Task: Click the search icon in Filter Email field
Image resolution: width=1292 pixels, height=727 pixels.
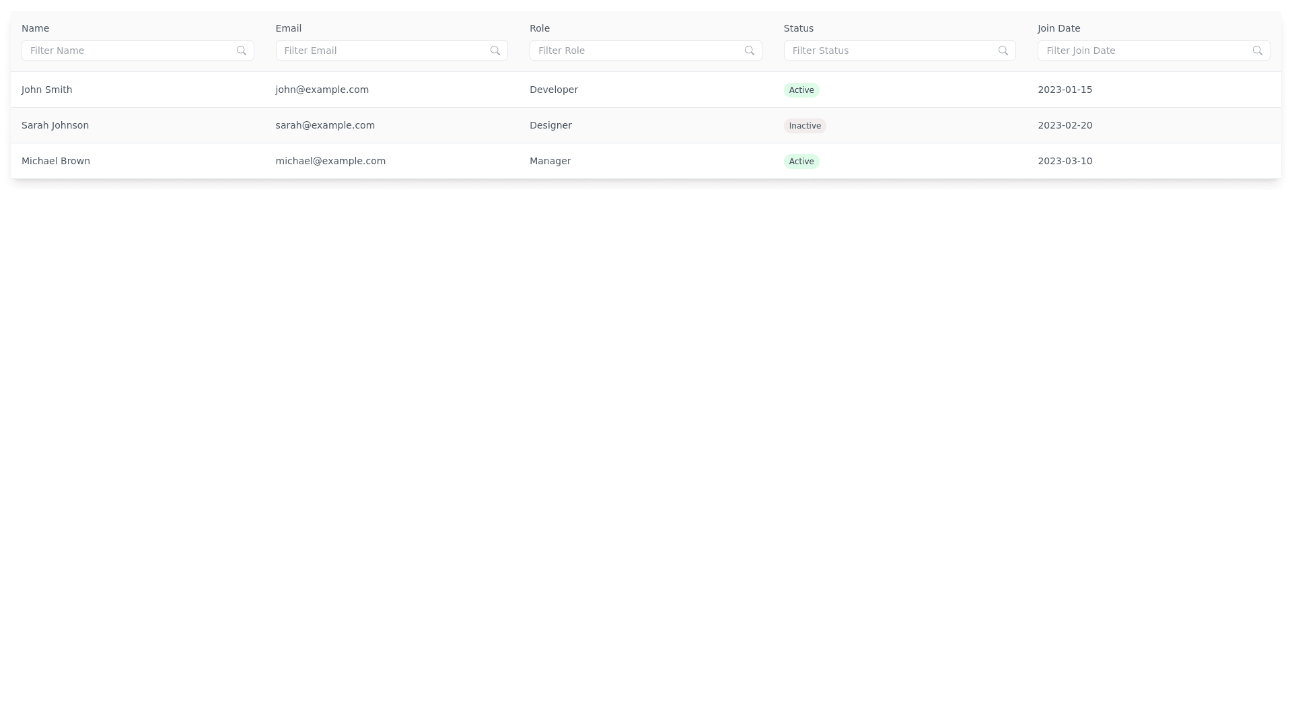Action: [495, 50]
